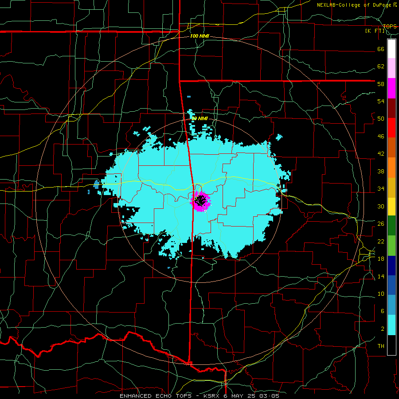Screen dimensions: 399x399
Task: Click the bright yellow legend swatch
Action: coord(391,206)
